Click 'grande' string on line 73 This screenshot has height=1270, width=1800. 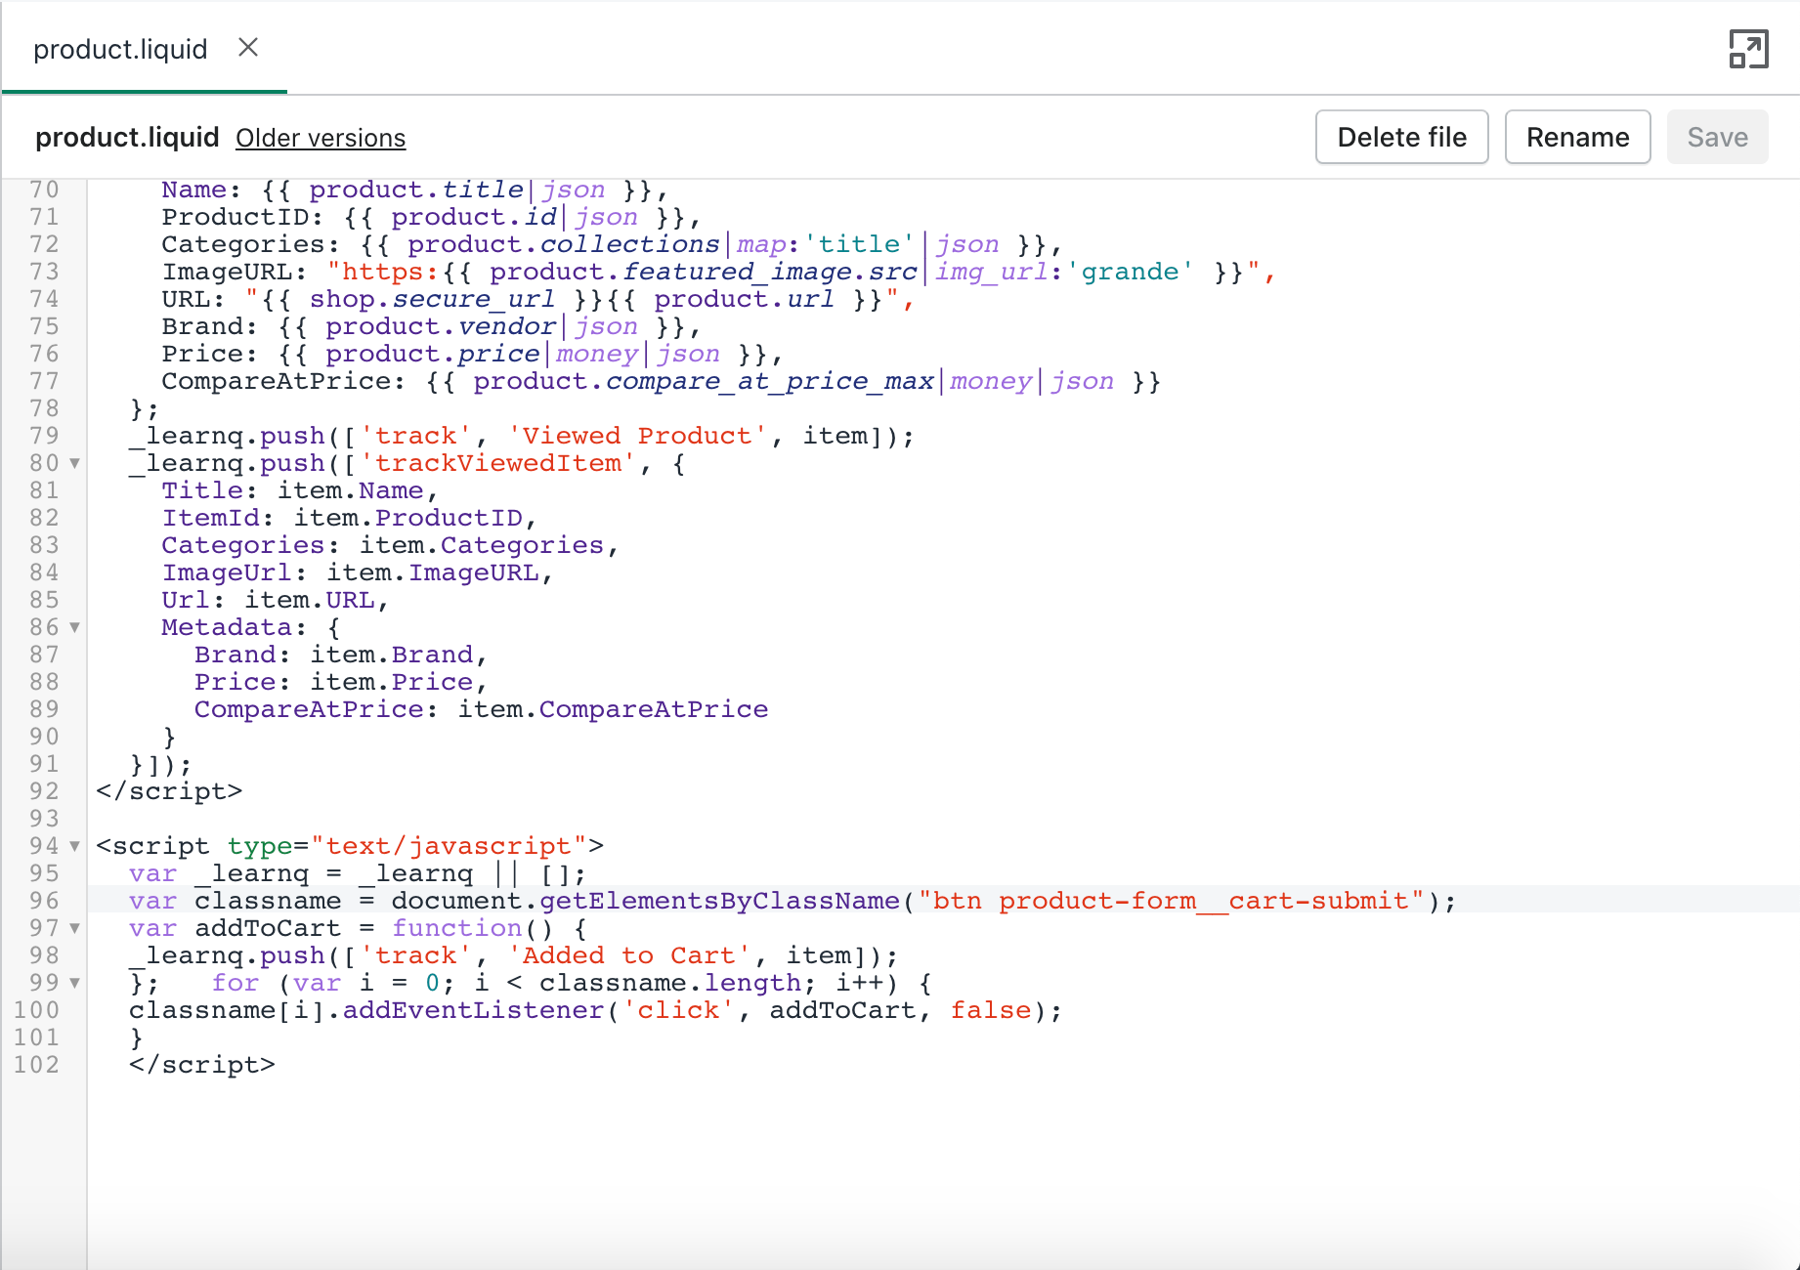click(1130, 272)
